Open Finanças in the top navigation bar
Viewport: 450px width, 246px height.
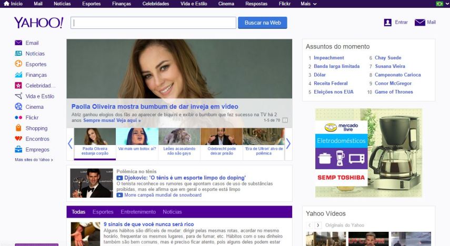[122, 4]
